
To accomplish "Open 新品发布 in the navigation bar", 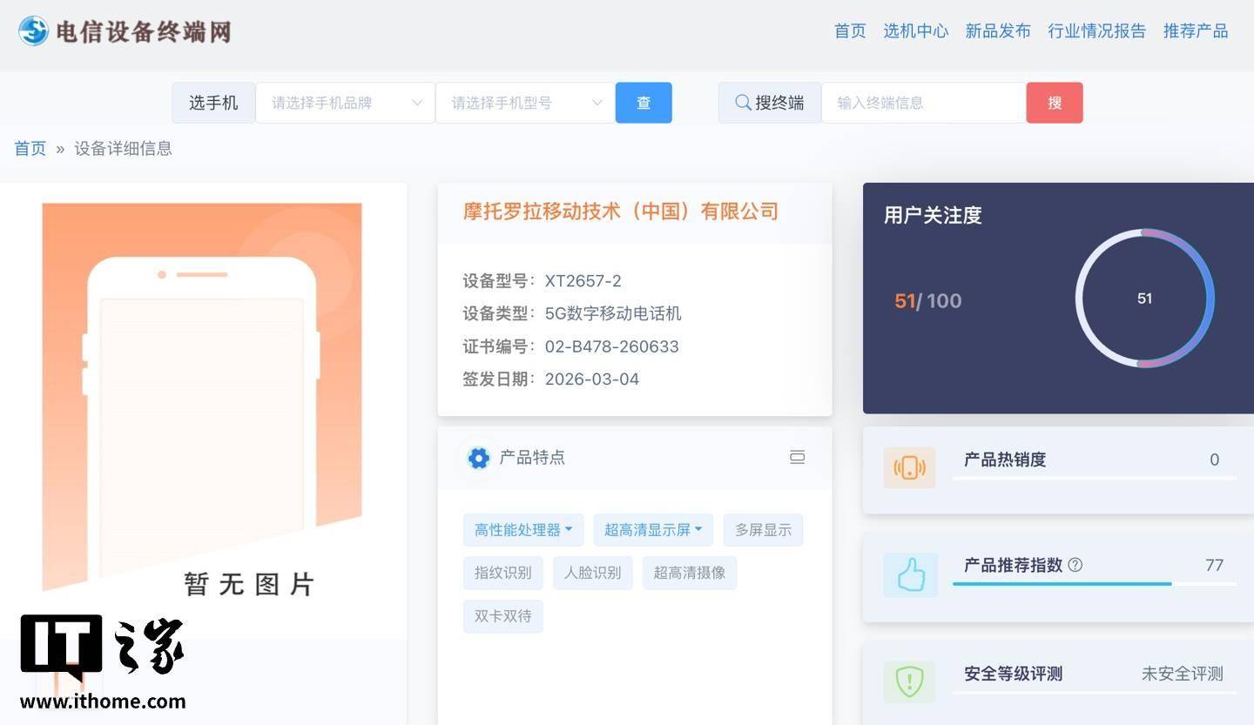I will (x=997, y=31).
